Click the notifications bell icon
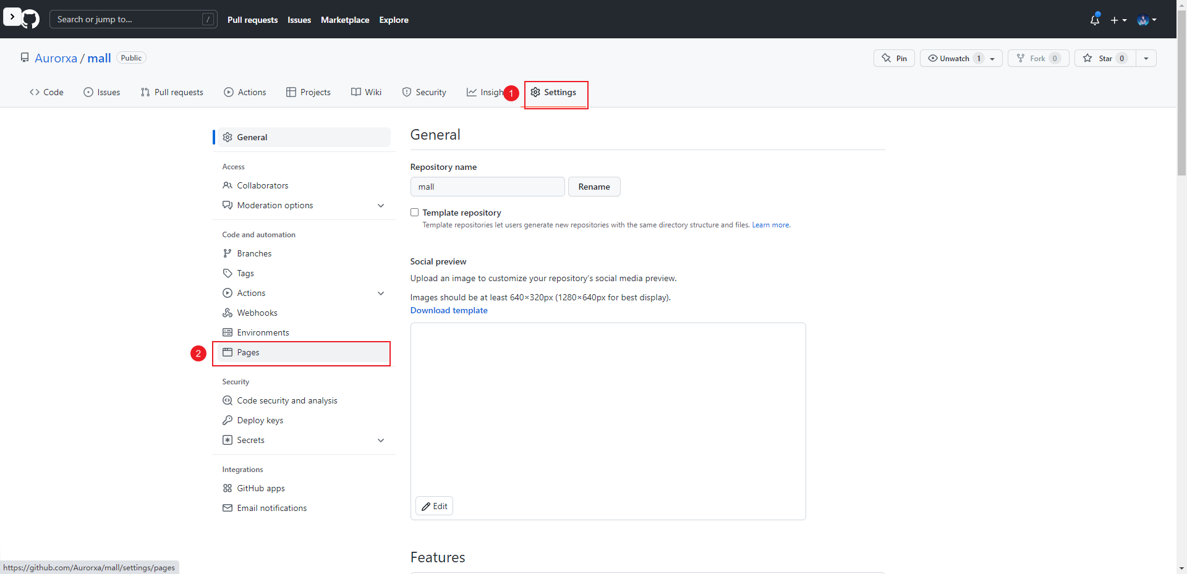The height and width of the screenshot is (574, 1187). 1094,20
